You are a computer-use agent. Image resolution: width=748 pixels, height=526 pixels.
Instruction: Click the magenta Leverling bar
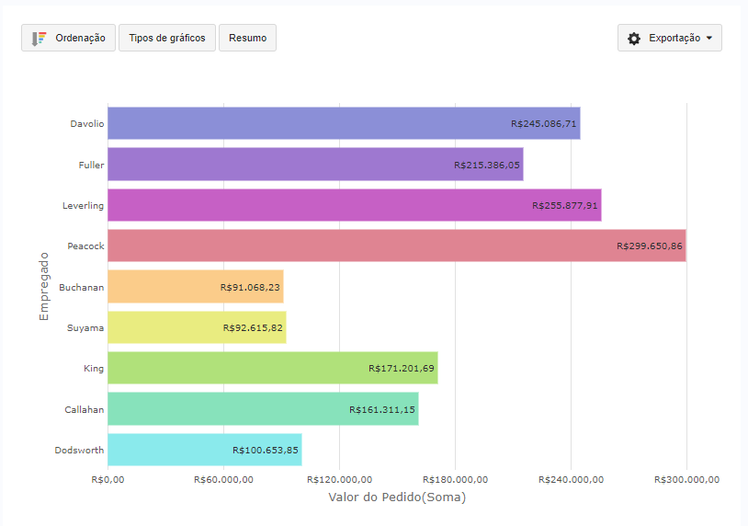coord(355,205)
